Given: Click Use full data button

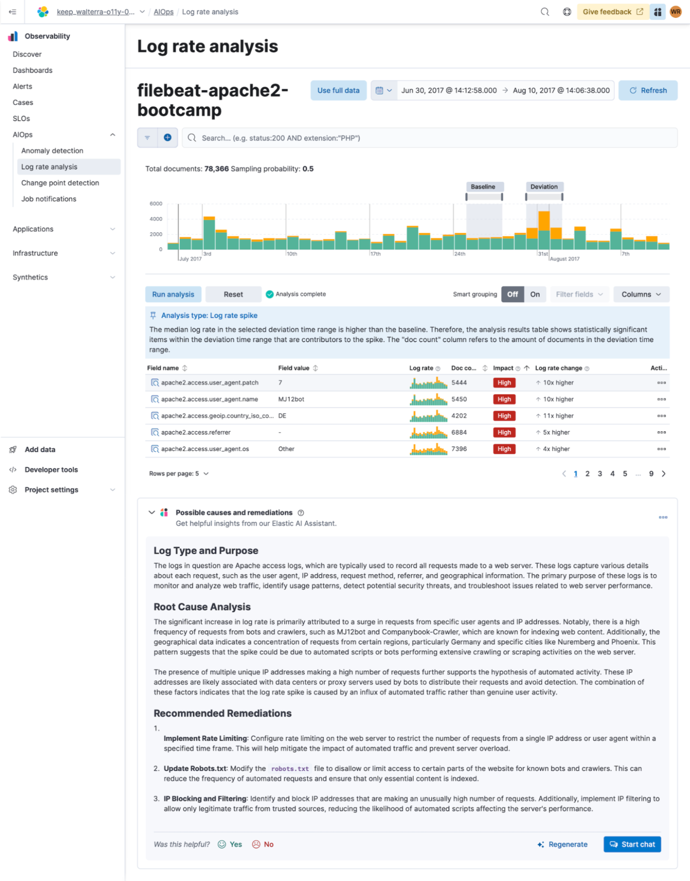Looking at the screenshot, I should pyautogui.click(x=339, y=90).
